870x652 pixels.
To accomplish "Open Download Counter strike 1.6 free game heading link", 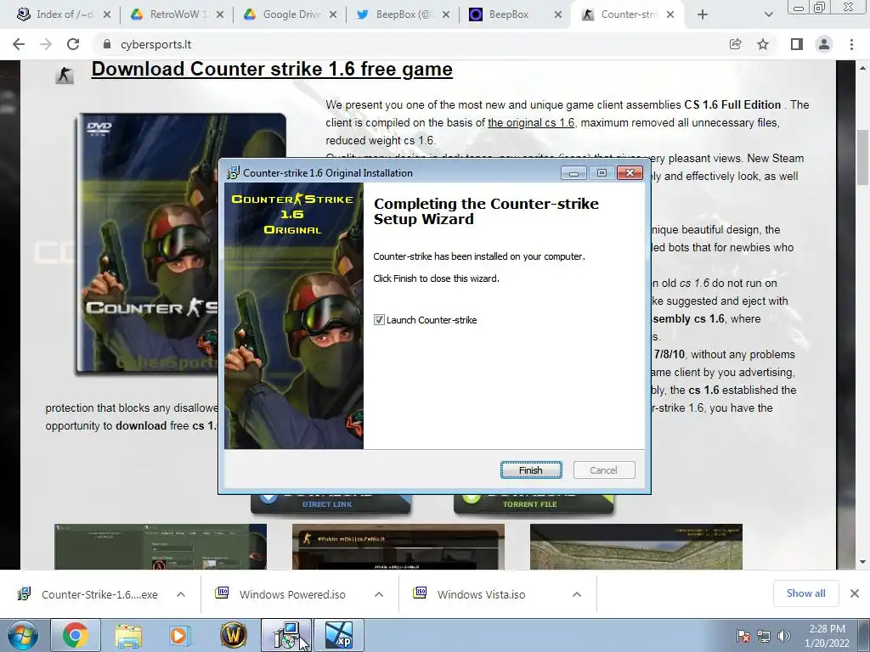I will [272, 70].
